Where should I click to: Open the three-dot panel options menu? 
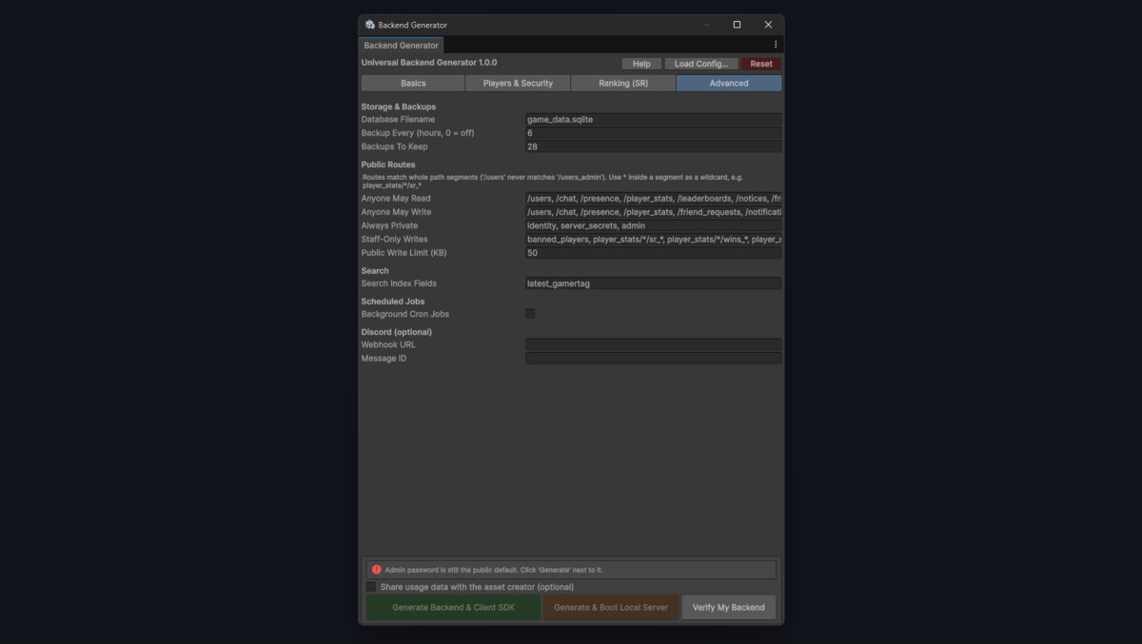(x=775, y=45)
